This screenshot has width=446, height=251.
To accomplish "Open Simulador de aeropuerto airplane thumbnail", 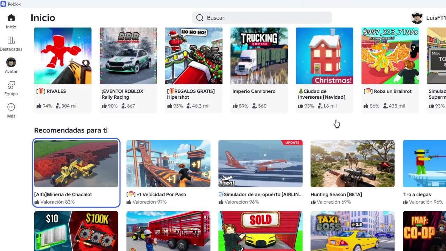I will tap(261, 163).
